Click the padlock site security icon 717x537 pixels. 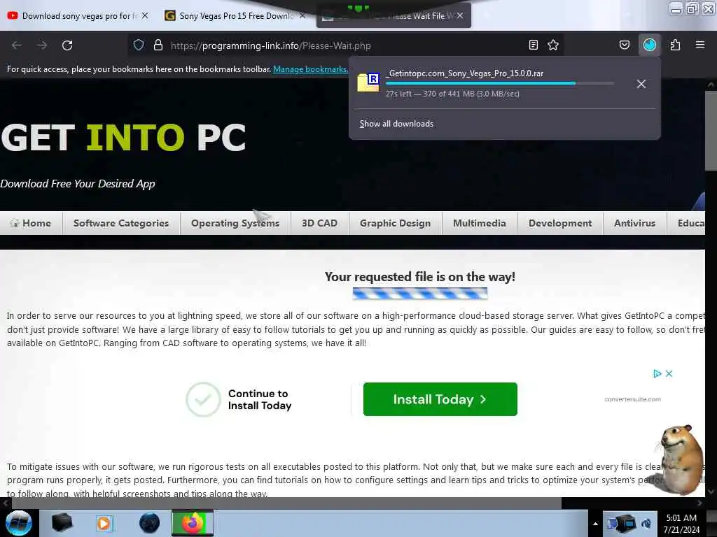click(158, 45)
